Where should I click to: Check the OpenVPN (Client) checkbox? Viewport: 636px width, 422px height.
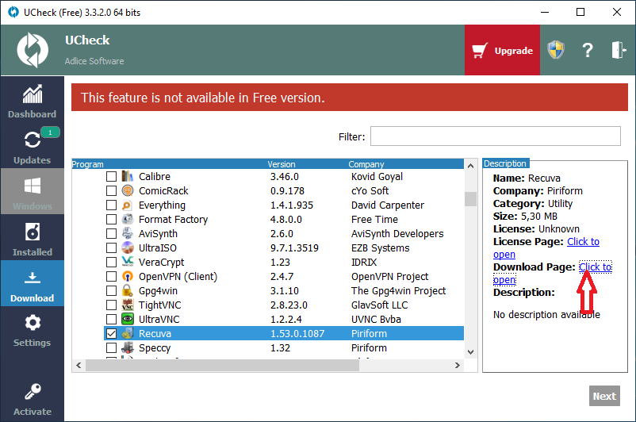pos(111,276)
